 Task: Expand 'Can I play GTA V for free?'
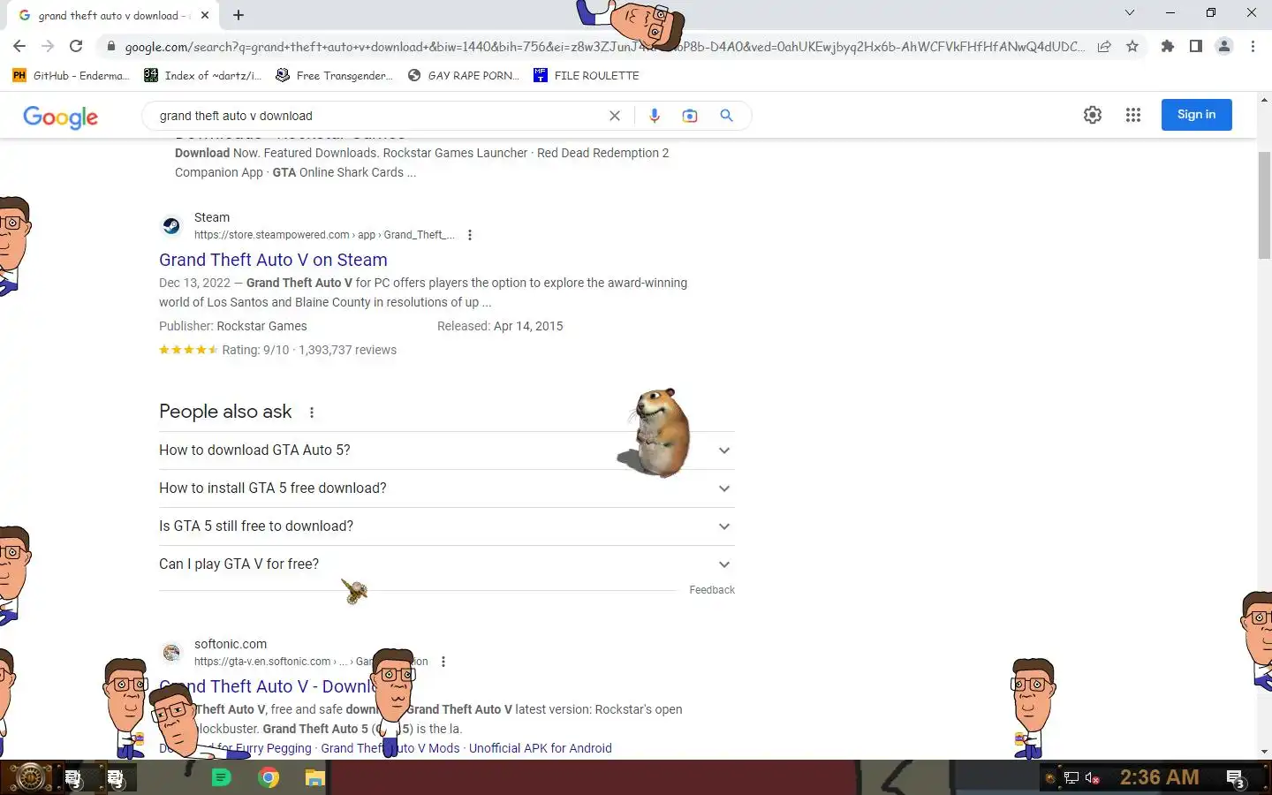click(447, 564)
